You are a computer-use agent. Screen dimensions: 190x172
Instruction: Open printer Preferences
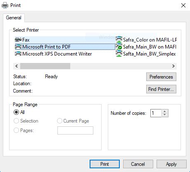pos(161,77)
